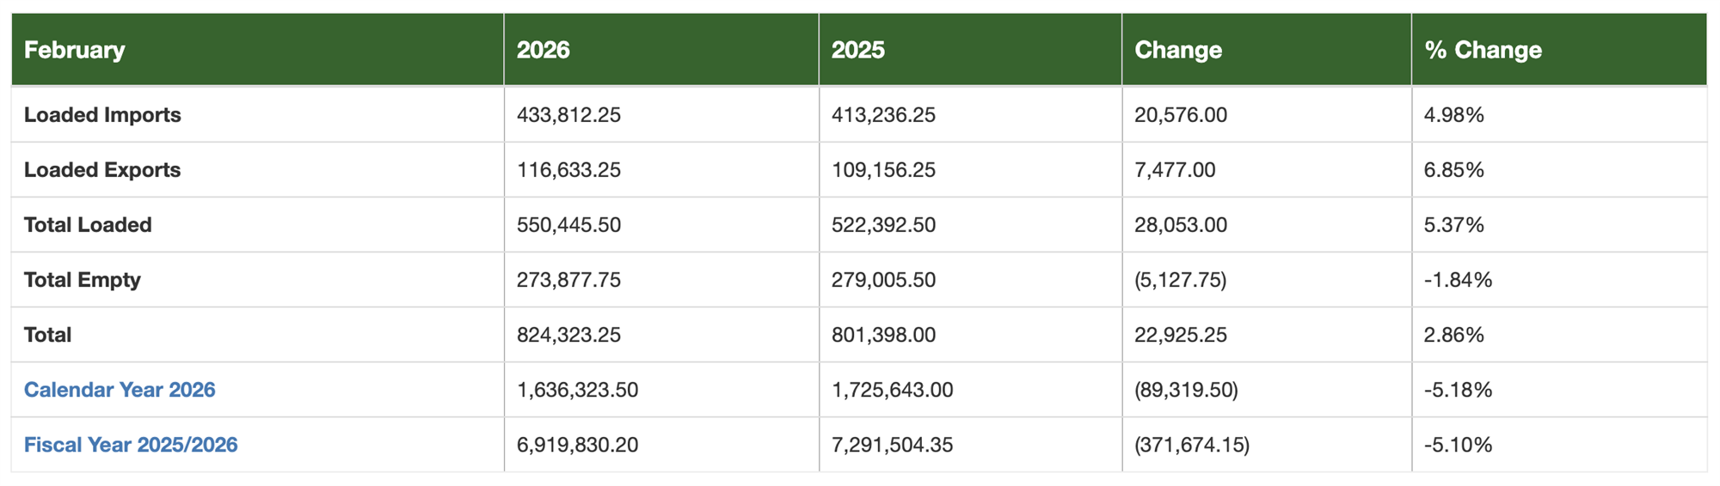This screenshot has width=1720, height=486.
Task: Open the Fiscal Year 2025/2026 link
Action: [131, 445]
